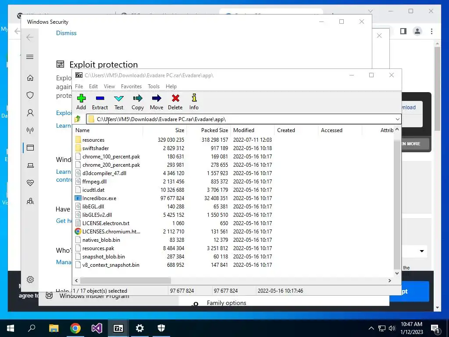The image size is (449, 337).
Task: Open Virus & threat protection shield icon
Action: [x=30, y=95]
